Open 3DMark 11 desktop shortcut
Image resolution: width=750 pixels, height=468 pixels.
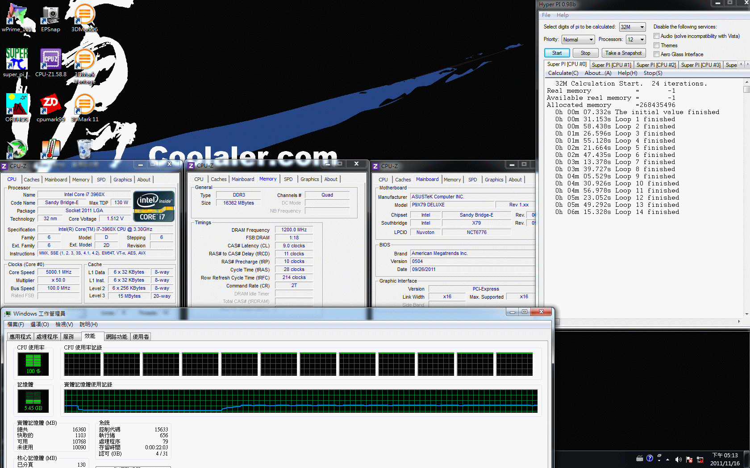click(x=84, y=107)
